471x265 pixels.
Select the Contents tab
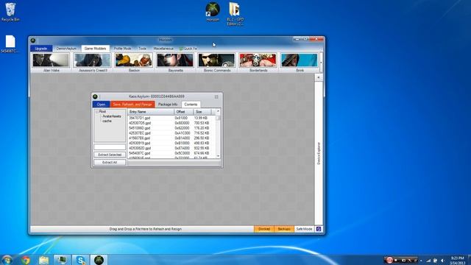[191, 105]
